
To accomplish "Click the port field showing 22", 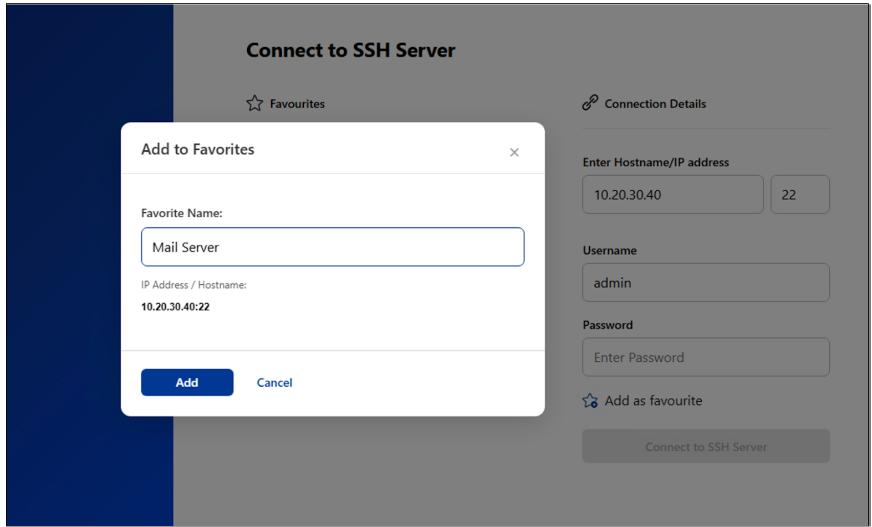I will pyautogui.click(x=799, y=195).
